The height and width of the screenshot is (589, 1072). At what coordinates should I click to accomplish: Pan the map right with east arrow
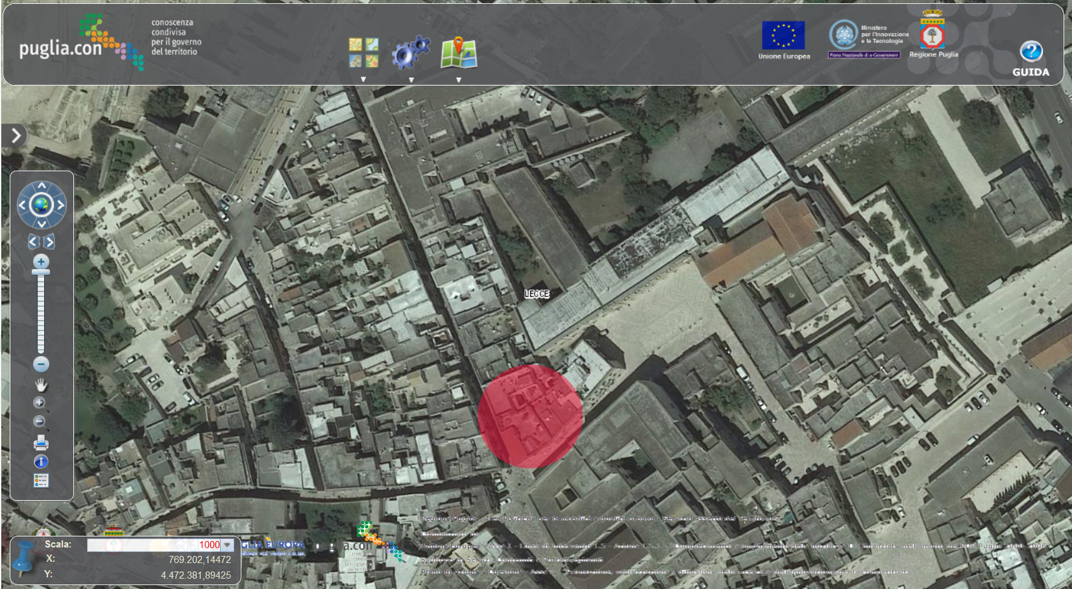[x=61, y=205]
